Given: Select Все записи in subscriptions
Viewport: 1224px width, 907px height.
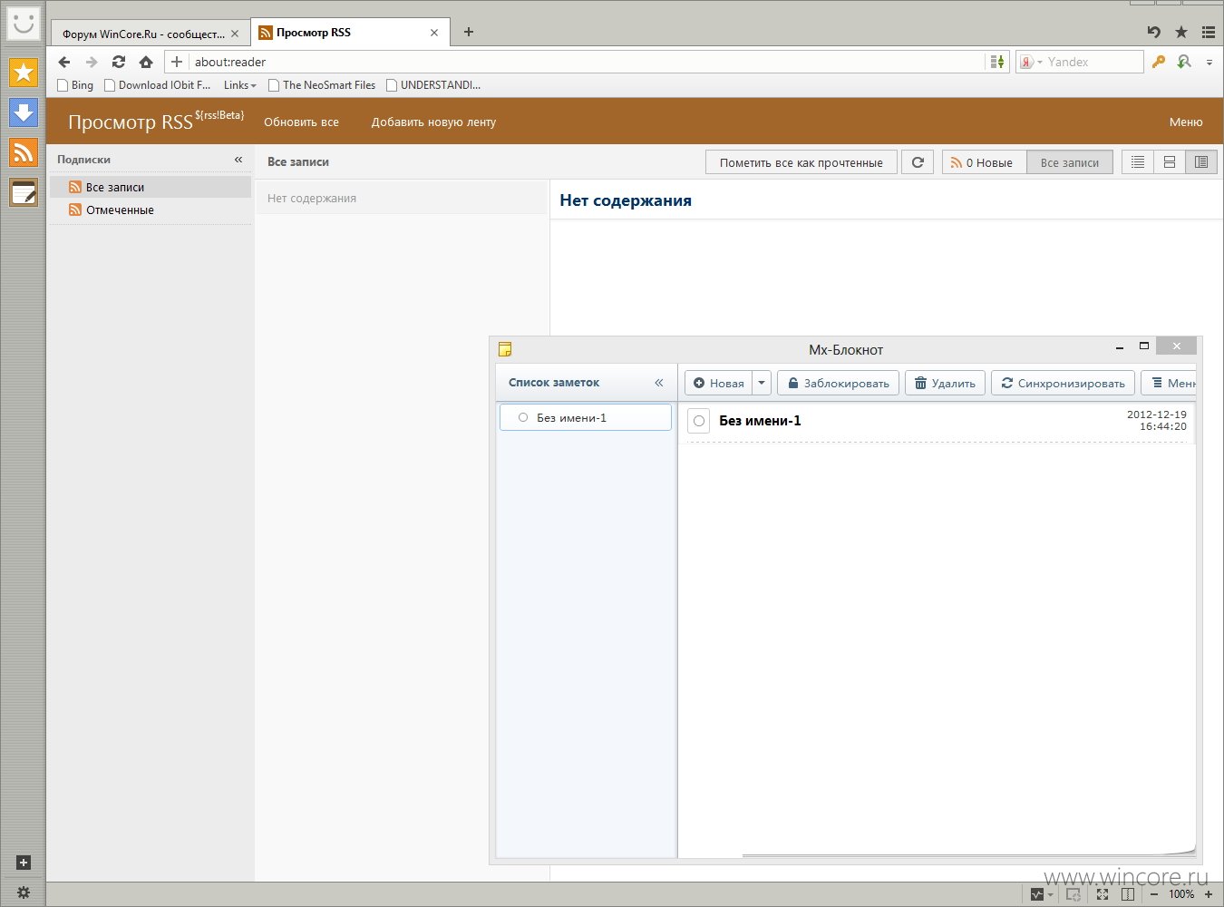Looking at the screenshot, I should coord(151,187).
